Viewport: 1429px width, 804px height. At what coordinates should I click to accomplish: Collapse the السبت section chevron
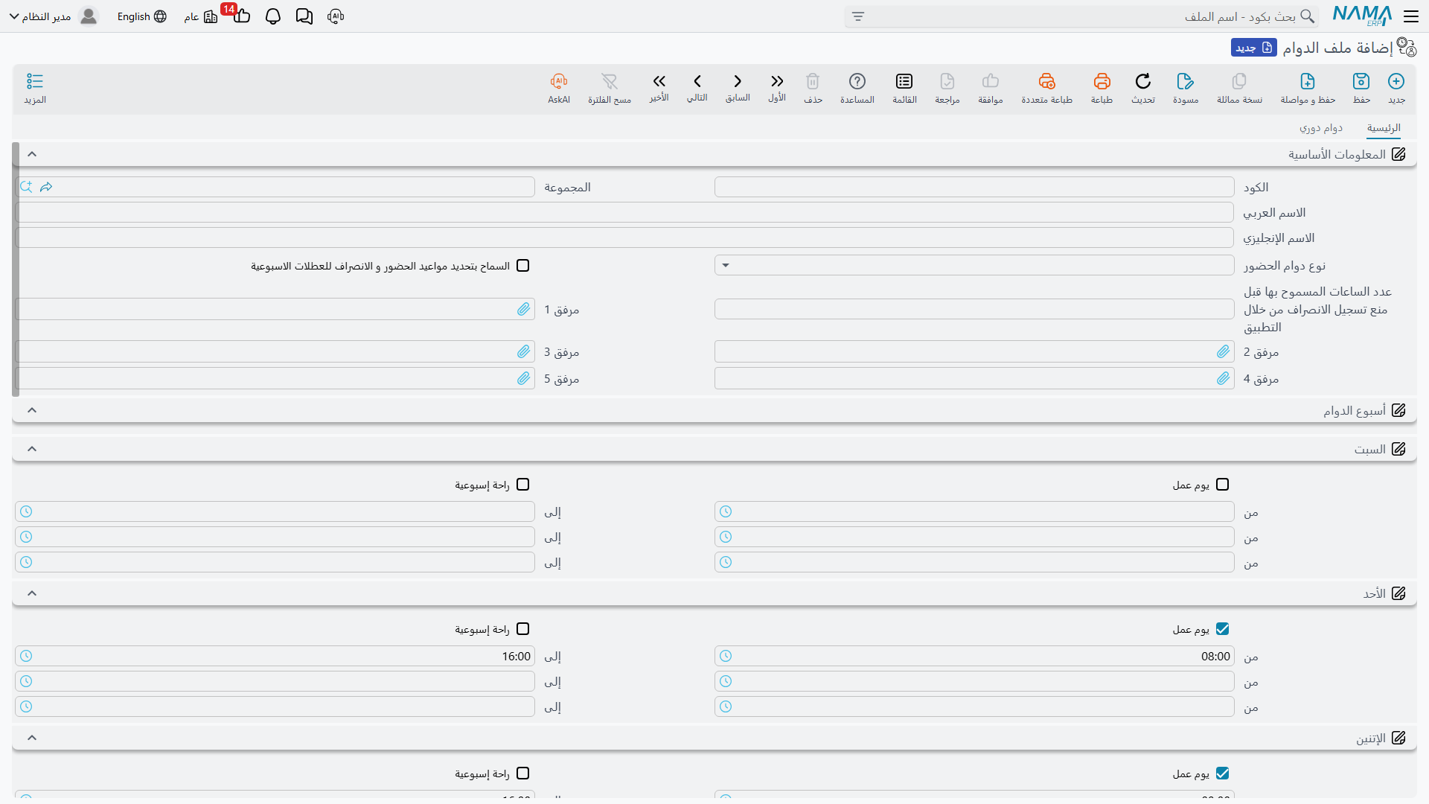(x=32, y=449)
